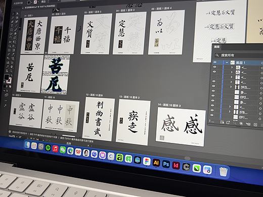Open the dark stacked-layers app in Dock

(138, 160)
